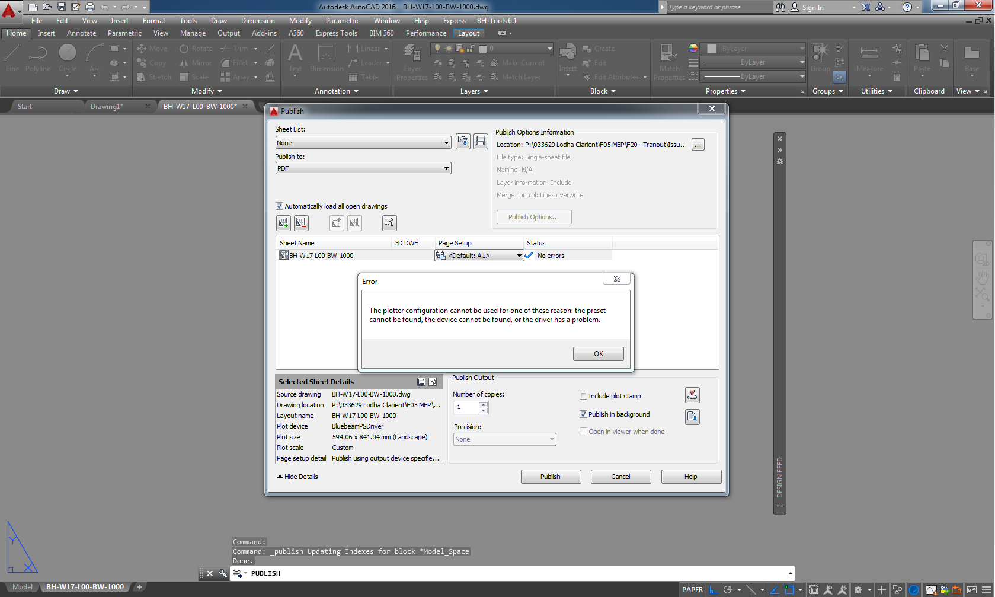Switch to the Drawing1 tab
The width and height of the screenshot is (995, 597).
point(107,106)
